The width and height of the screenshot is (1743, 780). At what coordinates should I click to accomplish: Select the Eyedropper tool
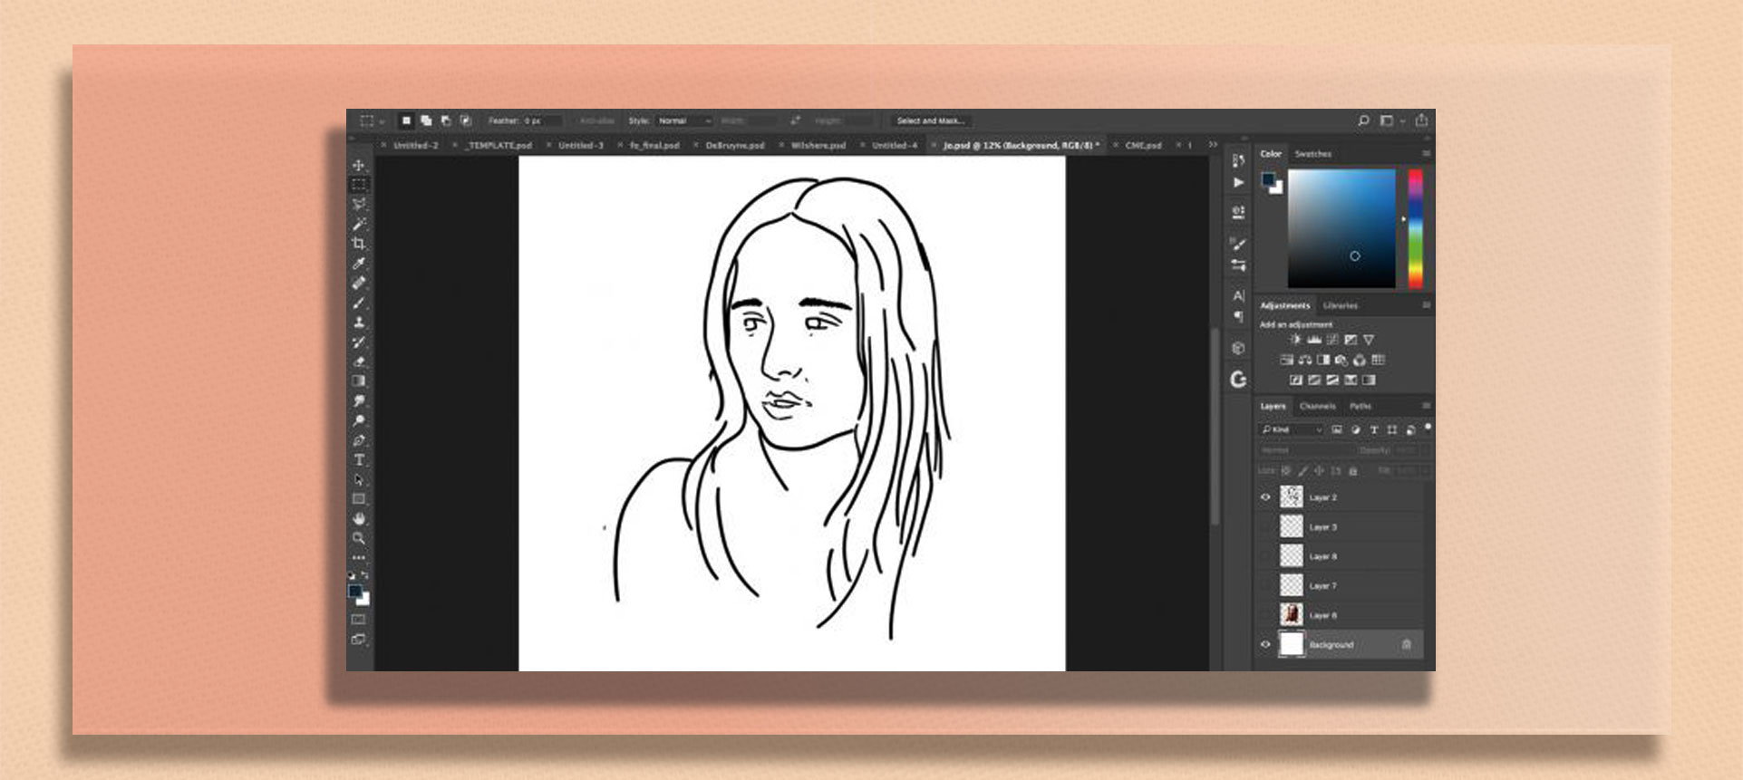point(359,264)
